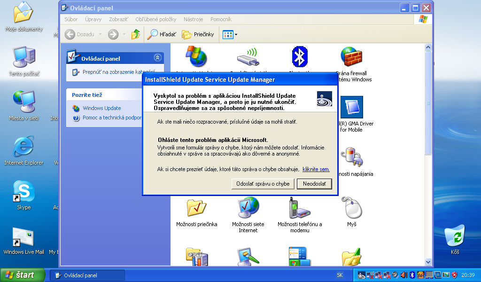Open Možnosti siete Internet
Image resolution: width=481 pixels, height=282 pixels.
[248, 215]
